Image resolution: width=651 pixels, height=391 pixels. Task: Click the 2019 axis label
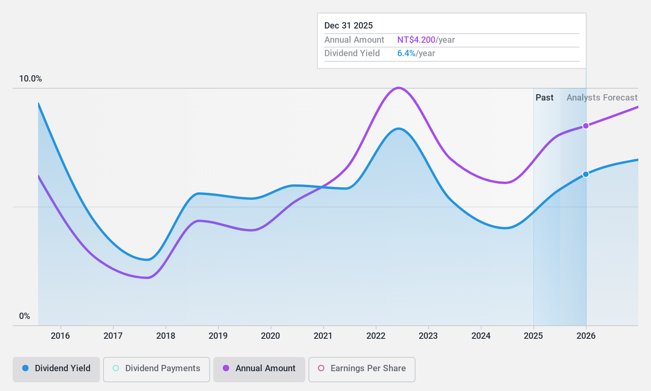pos(218,336)
